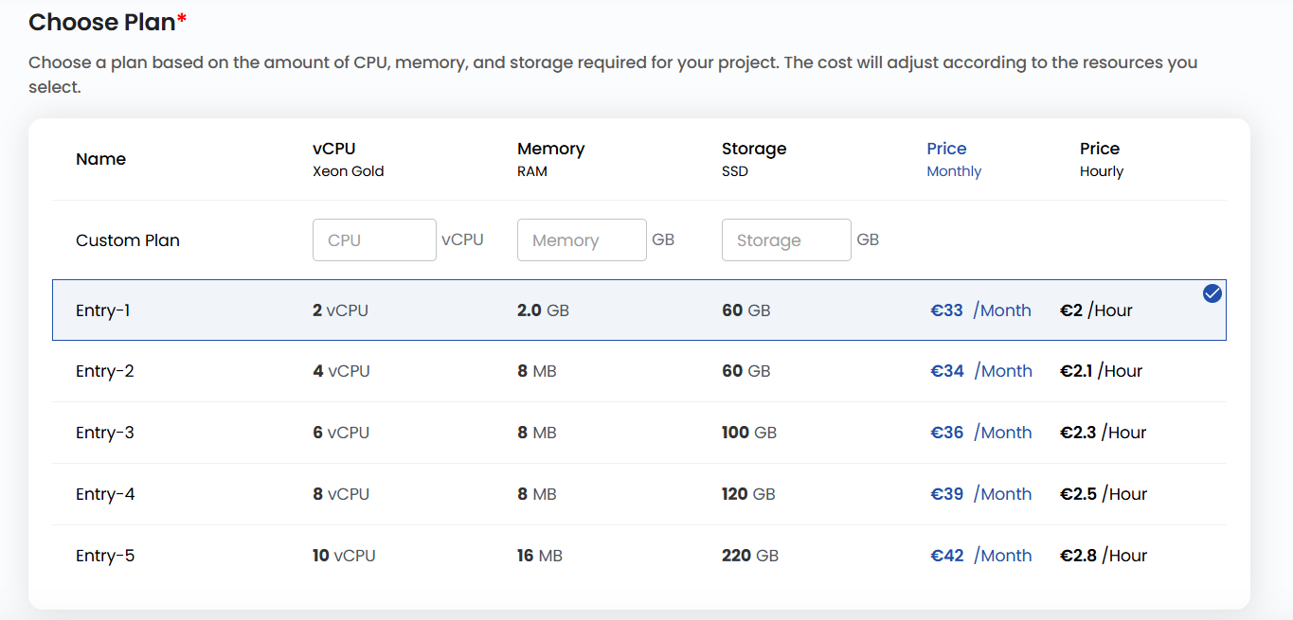Click the €36 /Month price for Entry-3
The height and width of the screenshot is (620, 1293).
[980, 433]
